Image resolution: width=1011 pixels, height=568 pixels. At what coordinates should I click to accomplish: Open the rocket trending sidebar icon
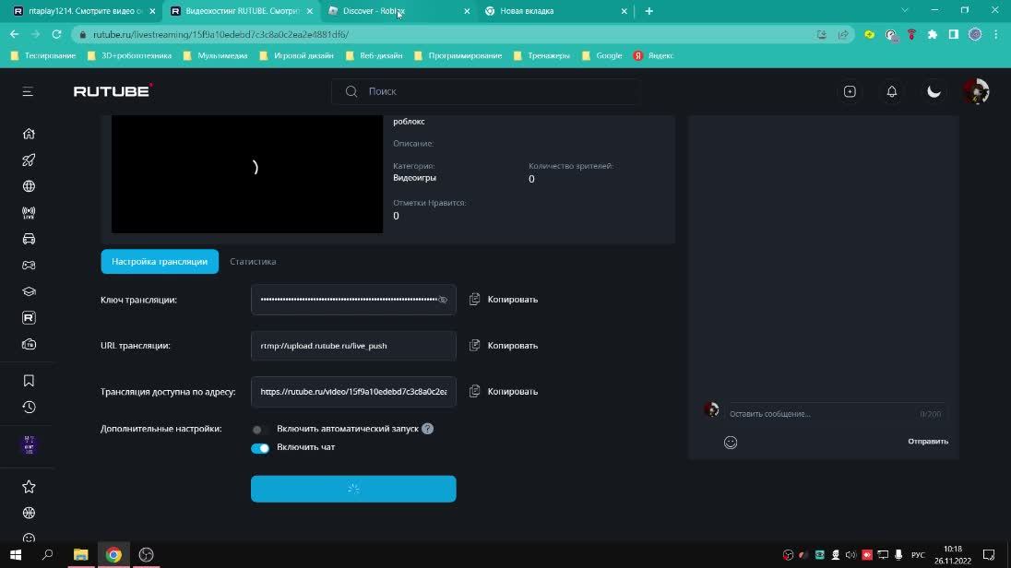click(29, 160)
